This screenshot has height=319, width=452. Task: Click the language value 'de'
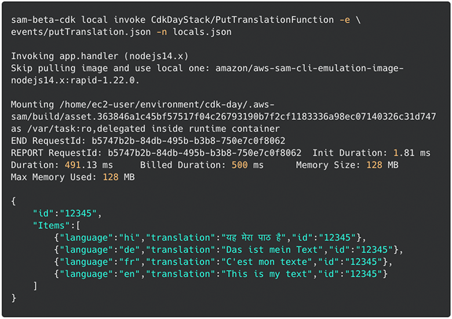(129, 250)
